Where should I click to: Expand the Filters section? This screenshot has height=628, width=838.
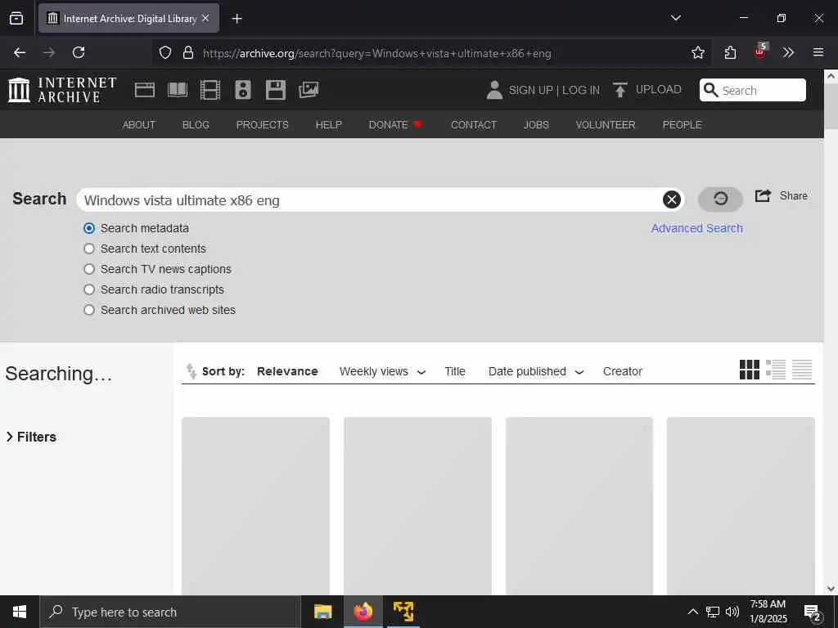coord(31,437)
